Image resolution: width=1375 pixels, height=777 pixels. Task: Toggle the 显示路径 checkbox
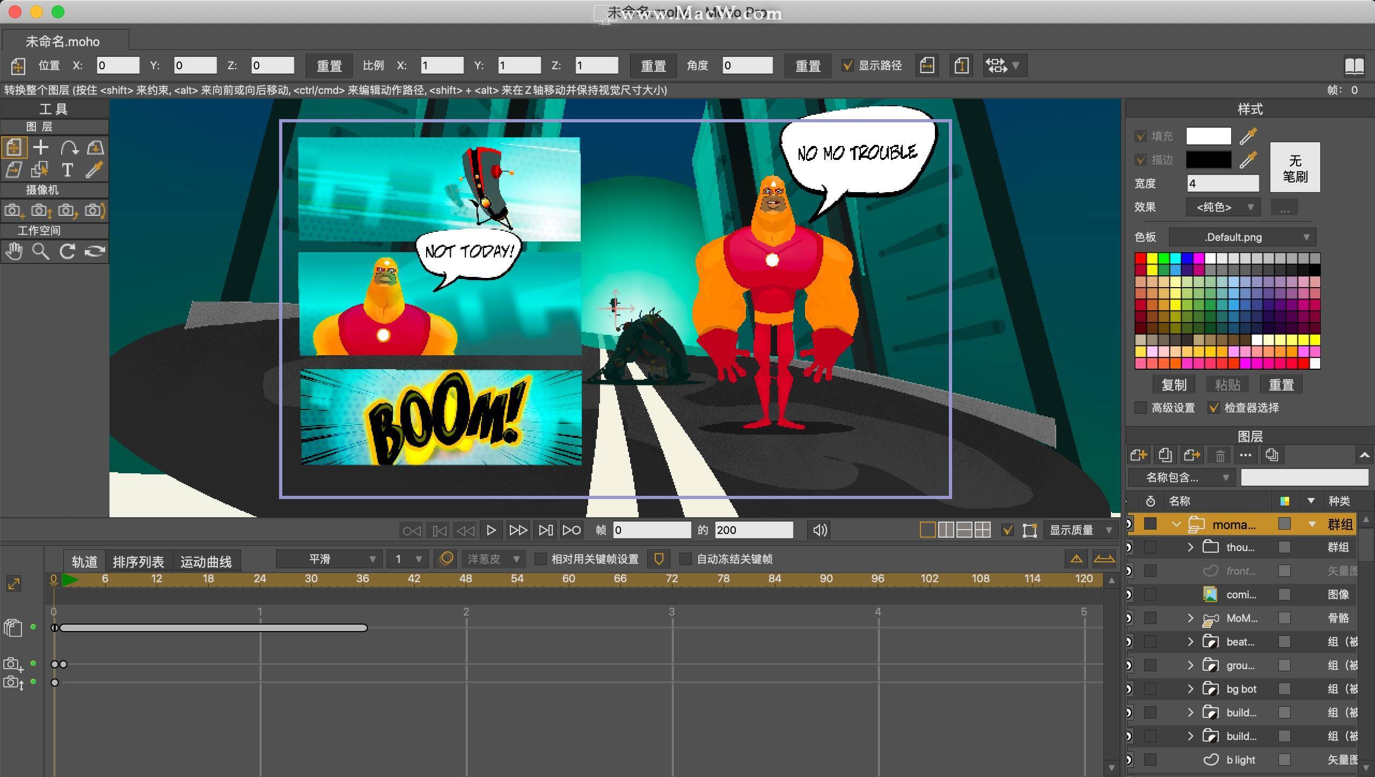(x=847, y=65)
